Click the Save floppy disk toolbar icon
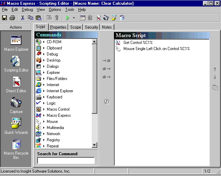This screenshot has width=221, height=176. tap(4, 18)
